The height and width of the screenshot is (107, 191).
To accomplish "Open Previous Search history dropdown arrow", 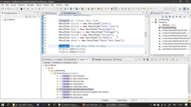I will tap(170, 59).
